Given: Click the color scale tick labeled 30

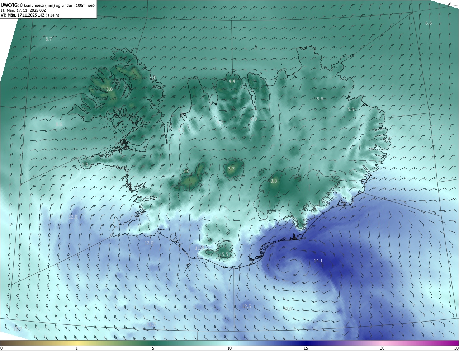Looking at the screenshot, I should pos(382,348).
